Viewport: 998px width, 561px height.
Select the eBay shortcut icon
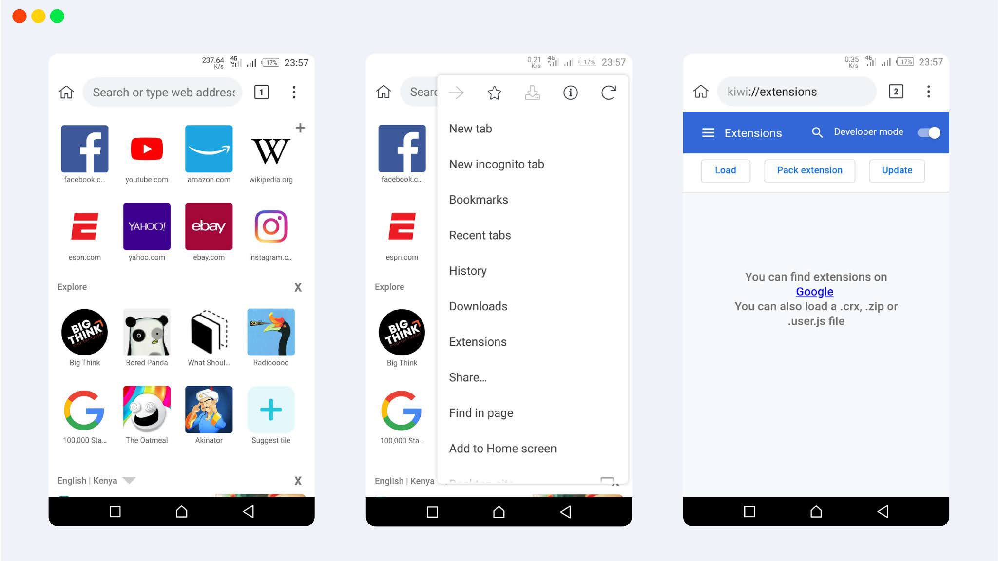pos(209,226)
